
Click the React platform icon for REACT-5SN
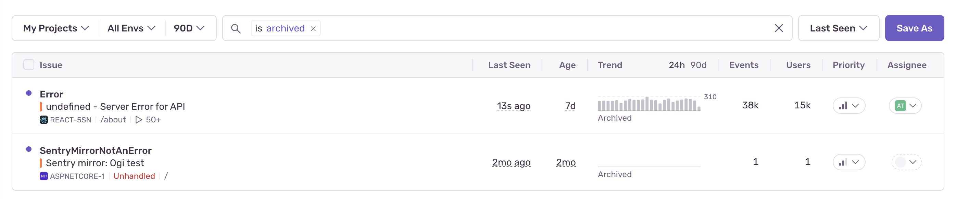click(44, 120)
